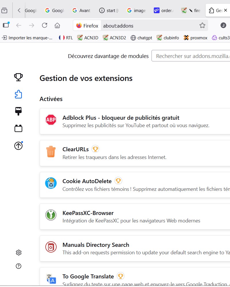The image size is (230, 287).
Task: Open the Themes paintbrush category
Action: tap(18, 111)
